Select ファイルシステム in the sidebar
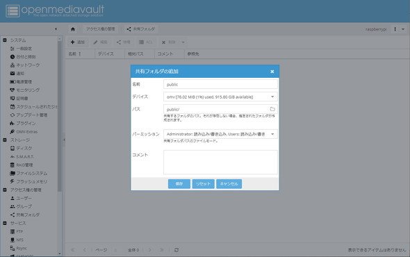Viewport: 410px width, 257px height. point(32,173)
